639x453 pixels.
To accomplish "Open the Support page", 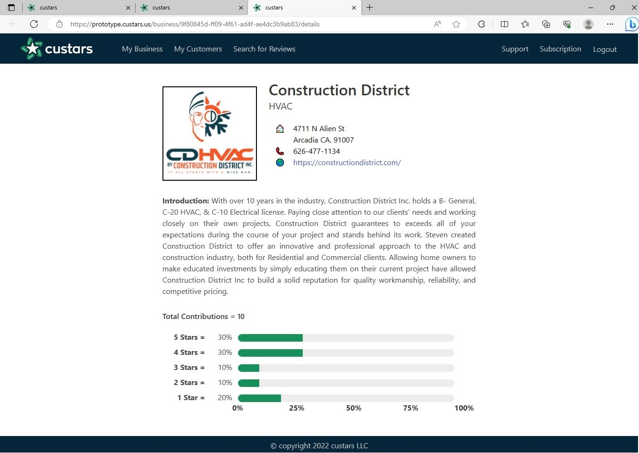I will (x=515, y=49).
